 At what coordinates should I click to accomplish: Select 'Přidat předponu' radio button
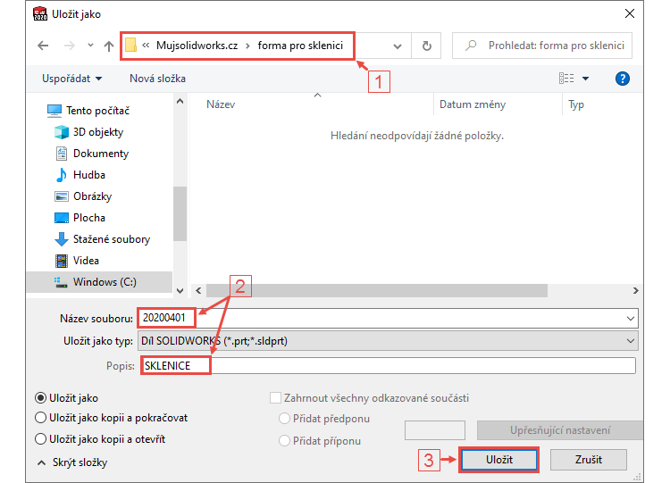click(284, 419)
